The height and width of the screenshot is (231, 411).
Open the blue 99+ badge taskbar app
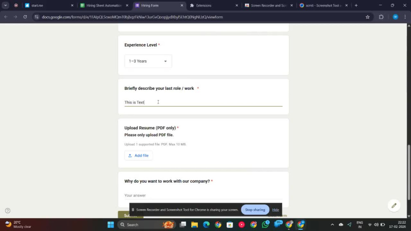pos(278,224)
